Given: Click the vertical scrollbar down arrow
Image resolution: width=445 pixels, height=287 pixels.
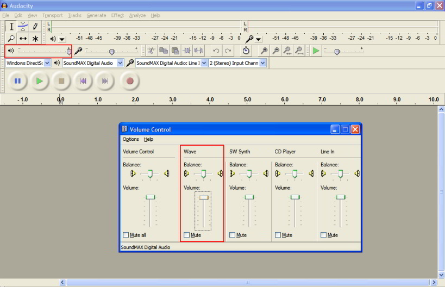Looking at the screenshot, I should (x=441, y=274).
